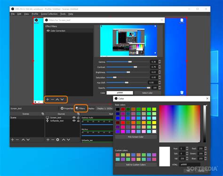Open source properties via Sources gear icon
This screenshot has width=223, height=176.
(58, 140)
